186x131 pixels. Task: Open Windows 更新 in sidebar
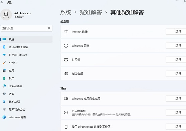pyautogui.click(x=26, y=117)
